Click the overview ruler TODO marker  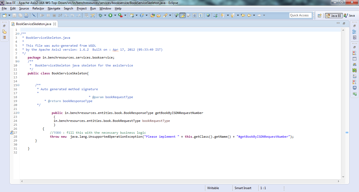[x=347, y=133]
